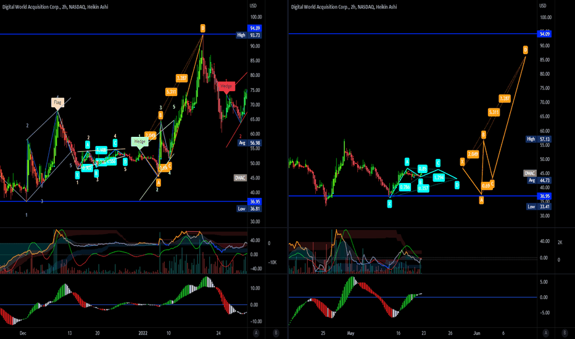Click cyan 'C' point on left chart
Image resolution: width=575 pixels, height=339 pixels.
point(115,143)
